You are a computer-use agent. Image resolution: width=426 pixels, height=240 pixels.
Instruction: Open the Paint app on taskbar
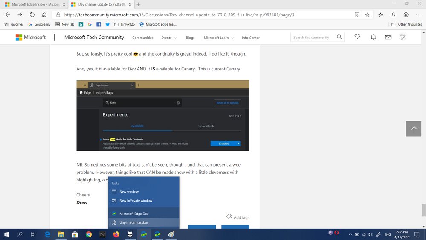tap(171, 234)
